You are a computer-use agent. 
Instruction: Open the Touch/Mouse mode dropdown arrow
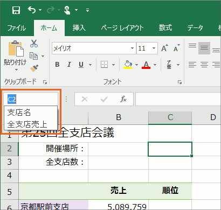tap(76, 10)
